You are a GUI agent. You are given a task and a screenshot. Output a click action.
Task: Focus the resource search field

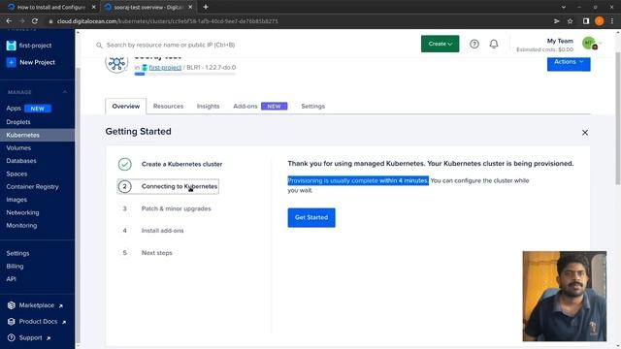coord(253,46)
